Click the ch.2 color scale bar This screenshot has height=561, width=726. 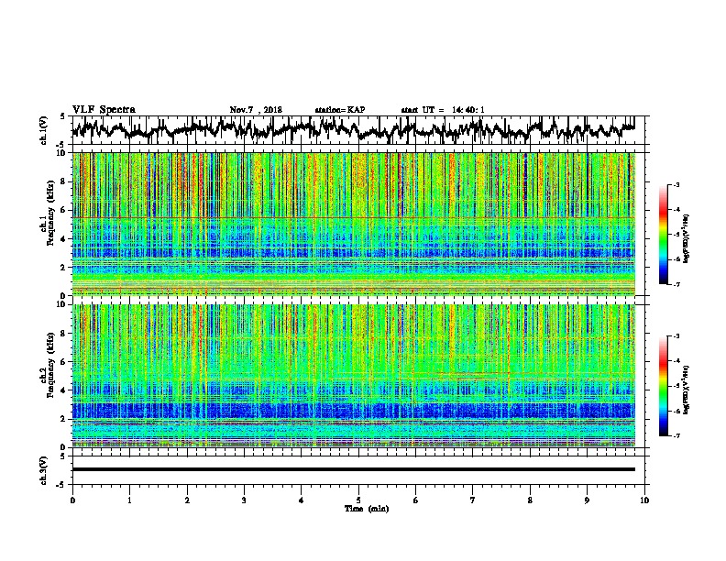663,386
